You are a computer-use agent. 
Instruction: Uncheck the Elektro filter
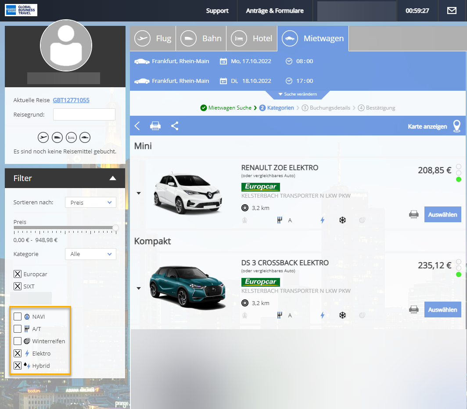18,353
